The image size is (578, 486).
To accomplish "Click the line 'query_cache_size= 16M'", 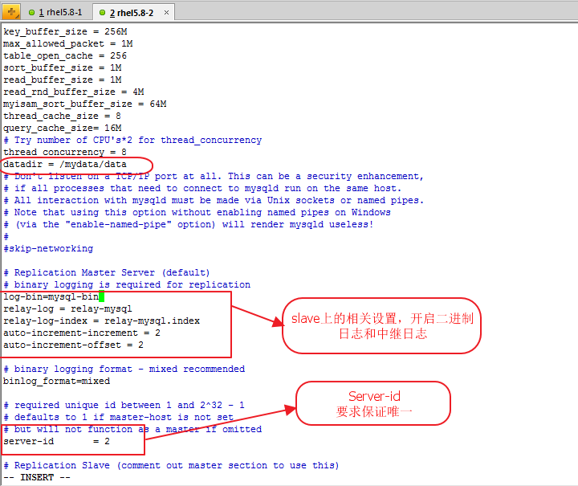I will (63, 129).
